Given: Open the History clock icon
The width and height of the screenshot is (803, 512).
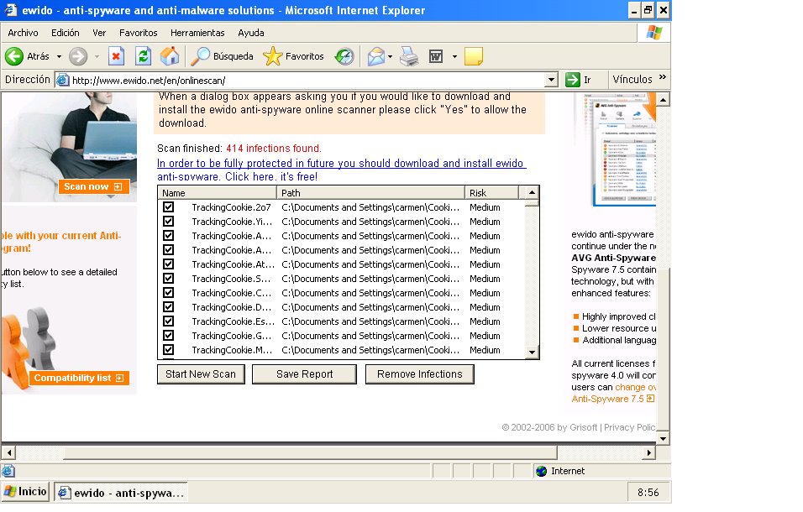Looking at the screenshot, I should (344, 56).
